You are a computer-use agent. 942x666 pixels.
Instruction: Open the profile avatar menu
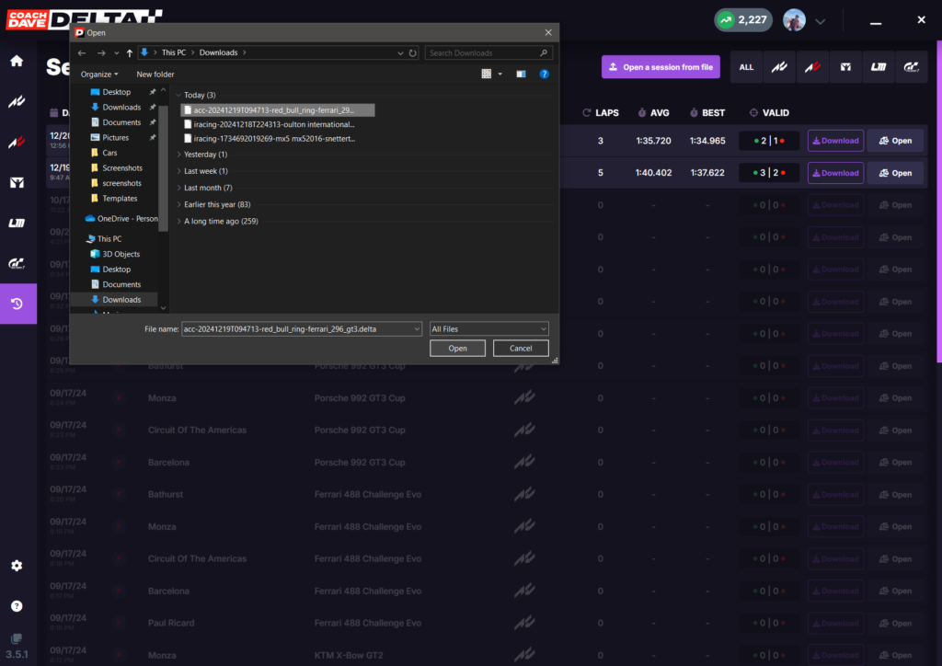coord(794,20)
